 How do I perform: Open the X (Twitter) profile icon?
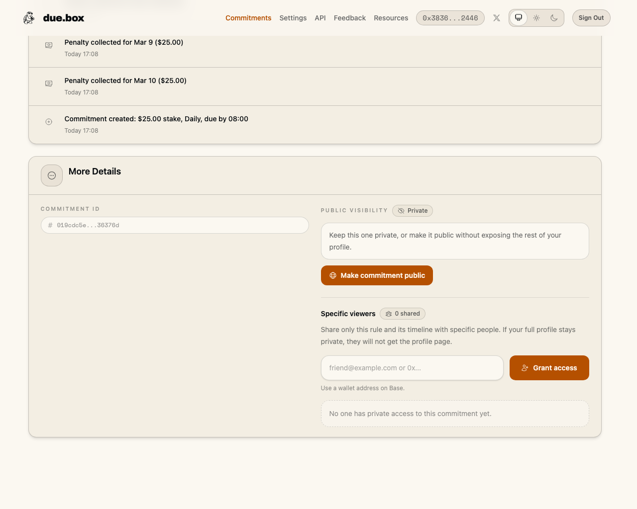497,18
